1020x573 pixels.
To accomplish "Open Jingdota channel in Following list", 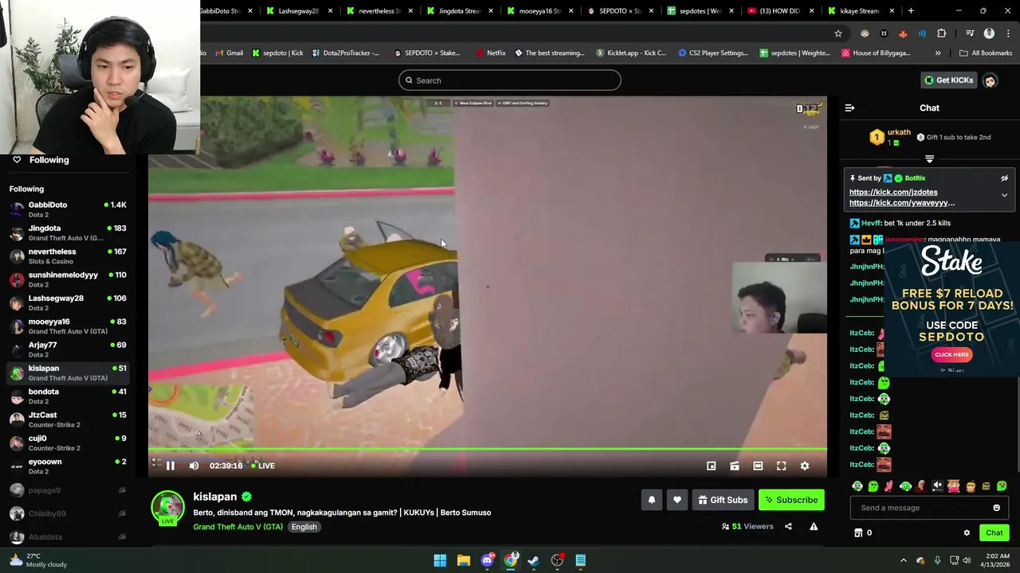I will pos(68,232).
